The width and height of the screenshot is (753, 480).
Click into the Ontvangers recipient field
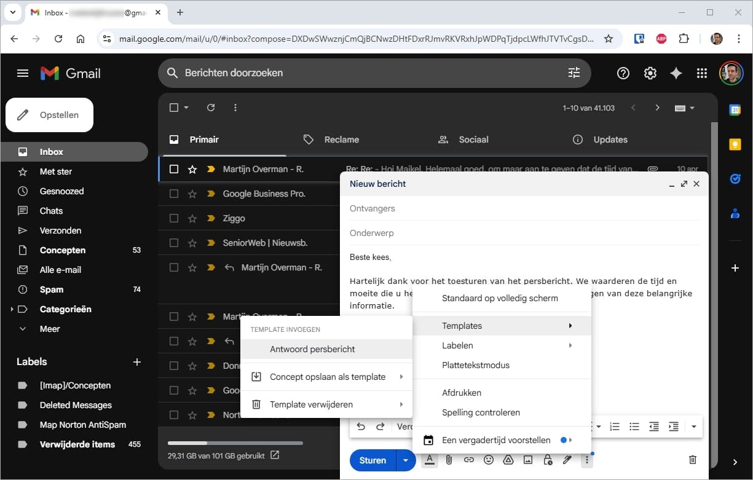[522, 208]
